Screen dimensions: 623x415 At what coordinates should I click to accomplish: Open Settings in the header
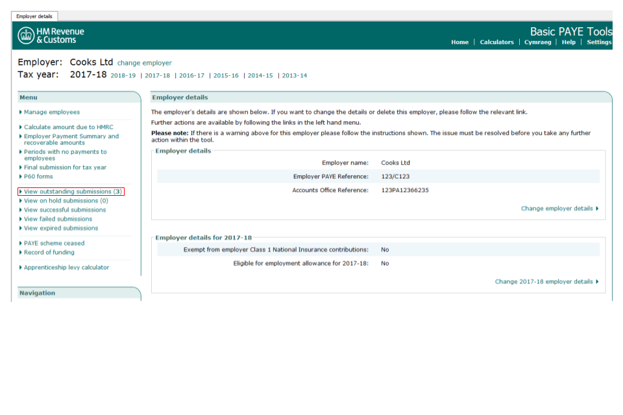coord(599,42)
